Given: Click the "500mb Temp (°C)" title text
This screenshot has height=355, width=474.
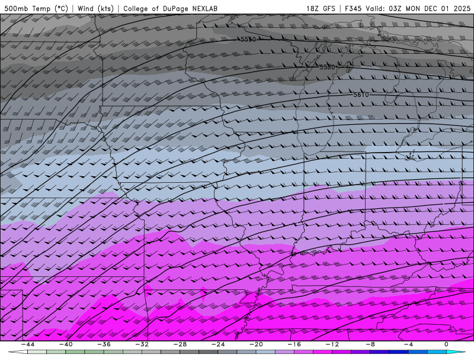Looking at the screenshot, I should click(x=36, y=8).
